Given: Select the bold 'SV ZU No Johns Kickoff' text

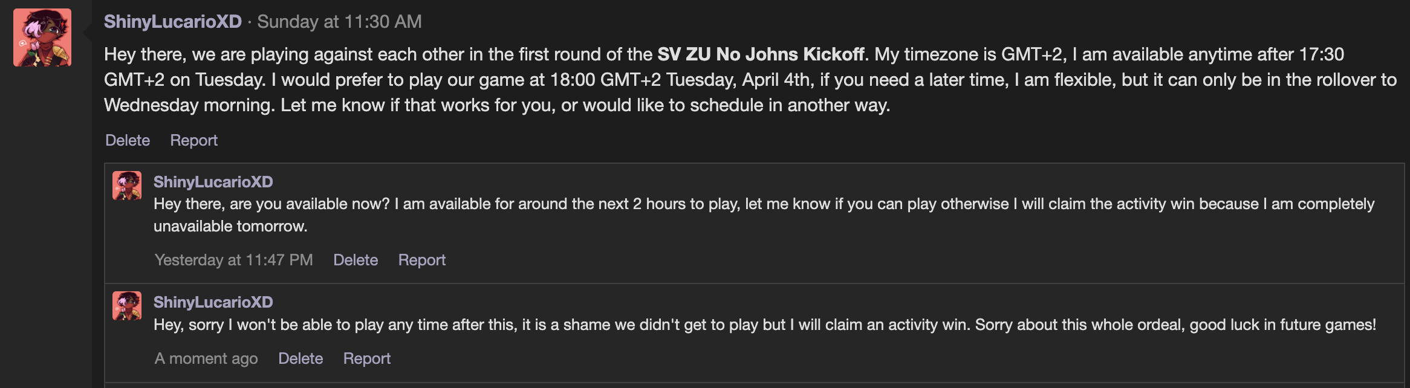Looking at the screenshot, I should (x=761, y=53).
